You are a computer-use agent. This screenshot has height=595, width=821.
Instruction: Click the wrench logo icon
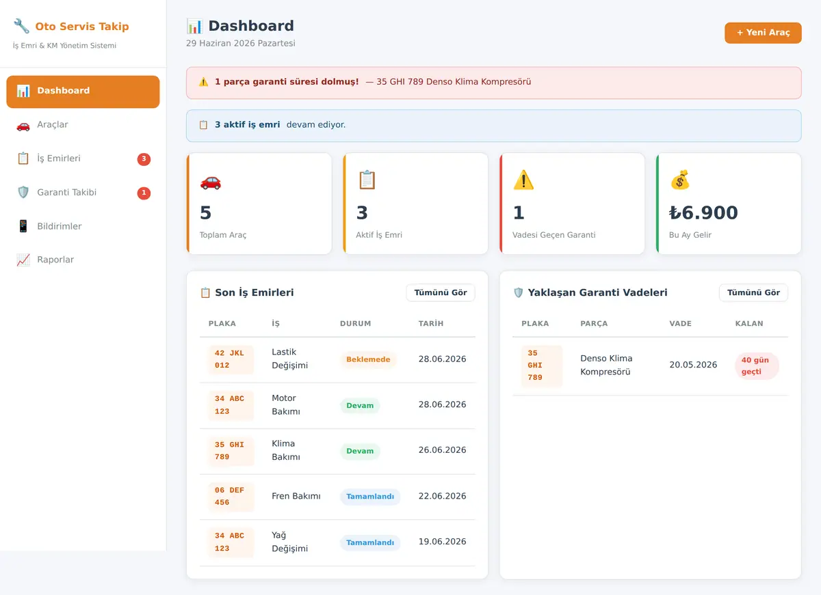click(21, 27)
